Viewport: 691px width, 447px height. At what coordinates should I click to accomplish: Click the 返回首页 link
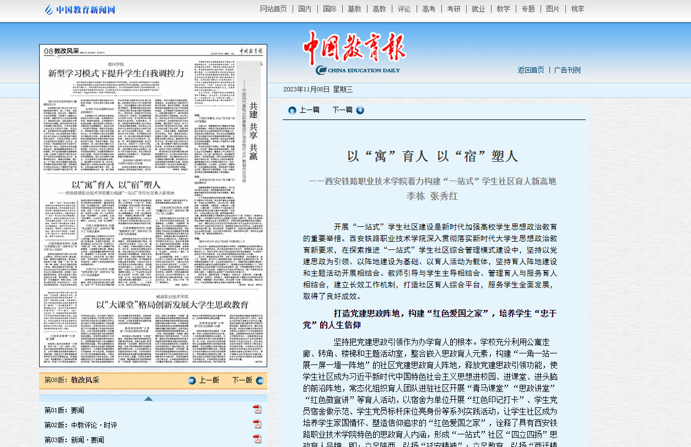tap(531, 70)
